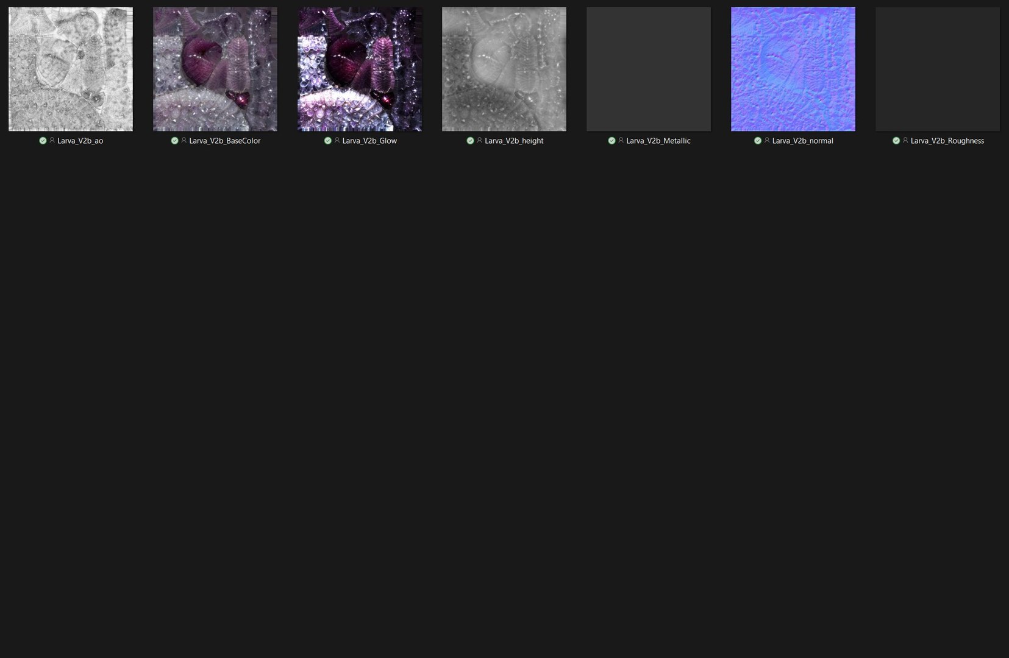Click the person icon beside Larva_V2b_BaseColor

(184, 141)
